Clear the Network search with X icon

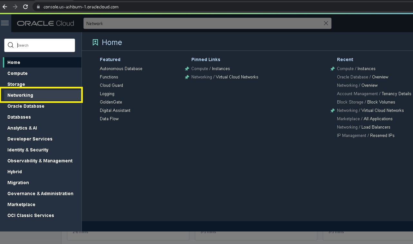[326, 23]
